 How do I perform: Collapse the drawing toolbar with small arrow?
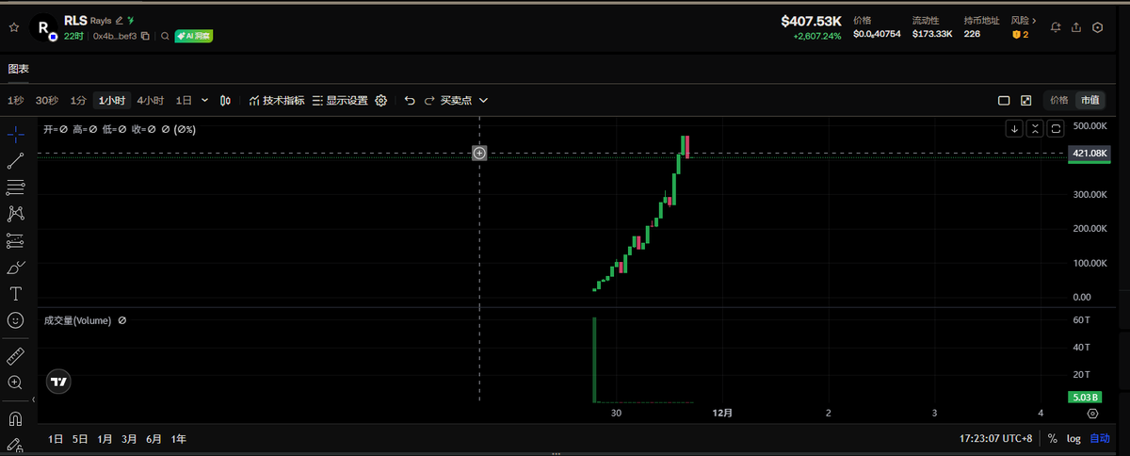click(34, 399)
